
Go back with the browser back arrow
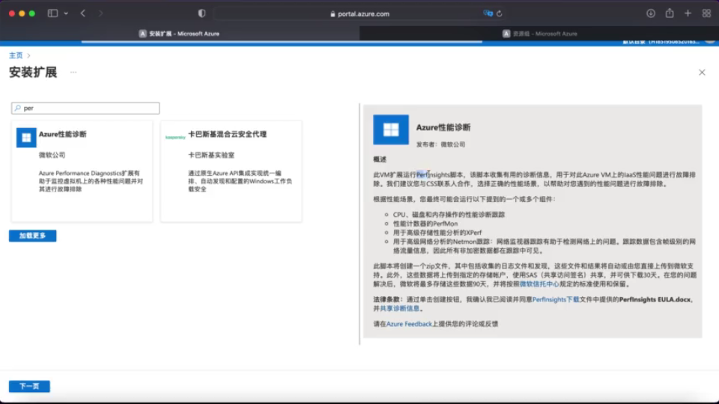[x=83, y=13]
